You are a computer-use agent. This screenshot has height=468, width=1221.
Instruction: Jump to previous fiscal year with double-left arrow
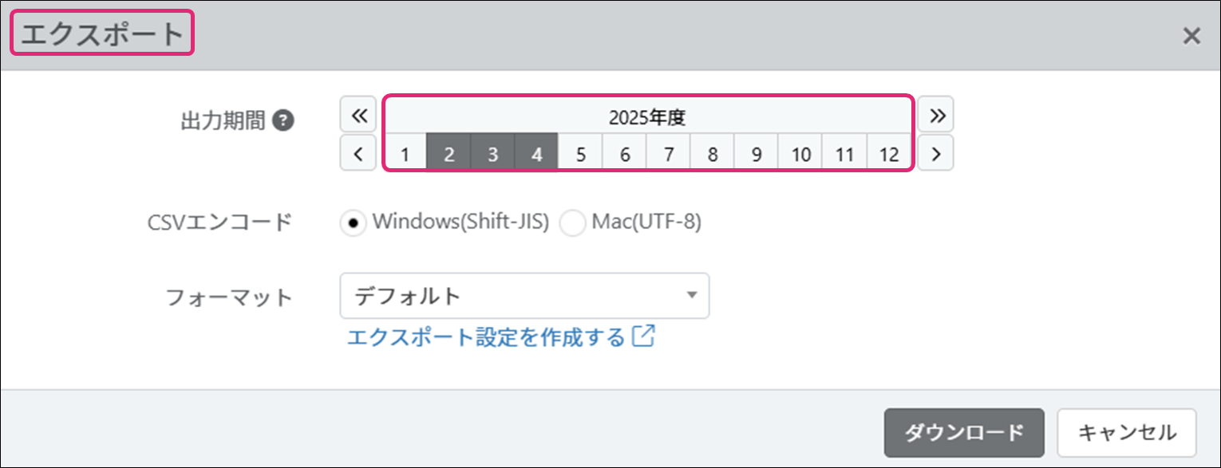[358, 116]
